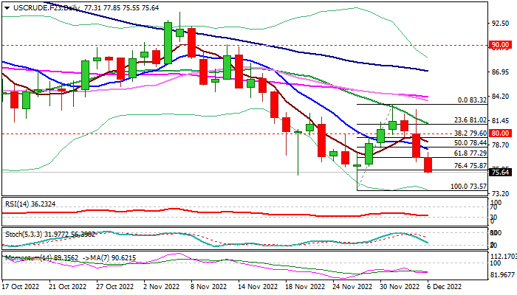Select the 73.20 price axis value

point(500,193)
